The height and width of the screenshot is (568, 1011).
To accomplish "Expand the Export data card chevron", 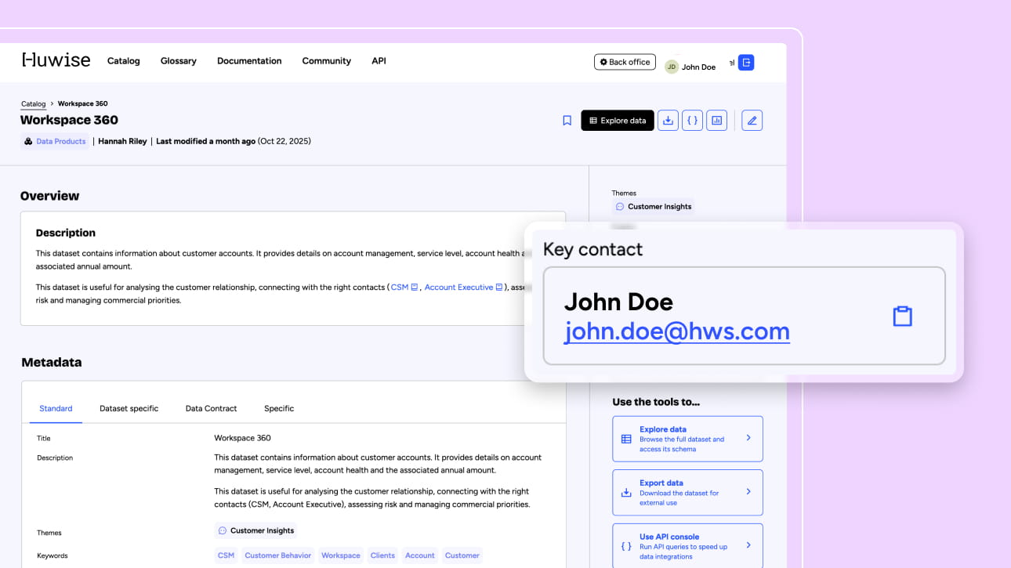I will point(748,492).
